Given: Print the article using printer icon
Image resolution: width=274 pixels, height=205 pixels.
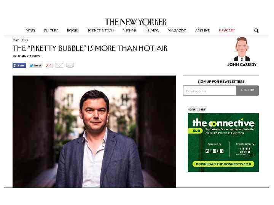Looking at the screenshot, I should tap(70, 65).
